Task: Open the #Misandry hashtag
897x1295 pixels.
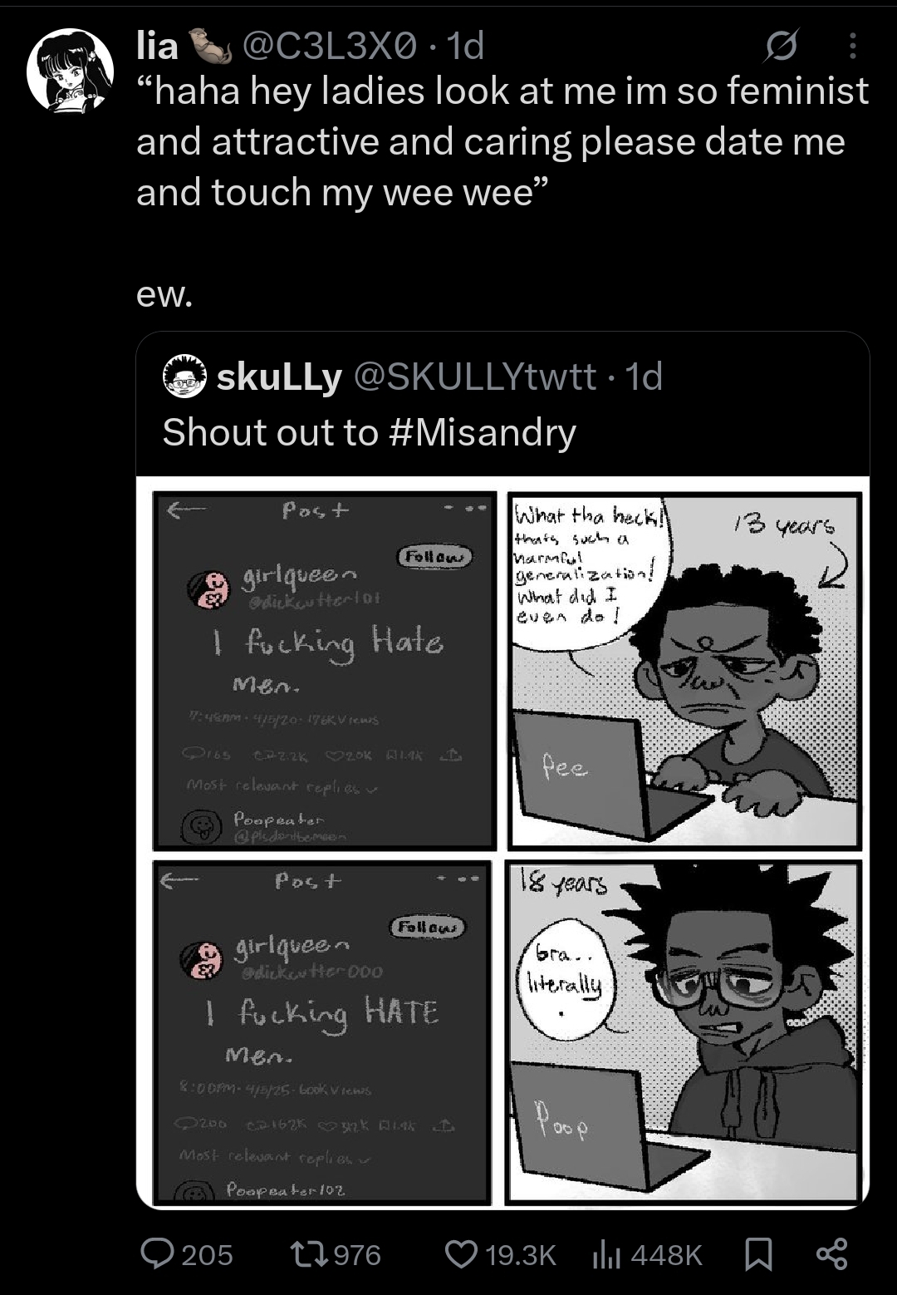Action: (482, 433)
